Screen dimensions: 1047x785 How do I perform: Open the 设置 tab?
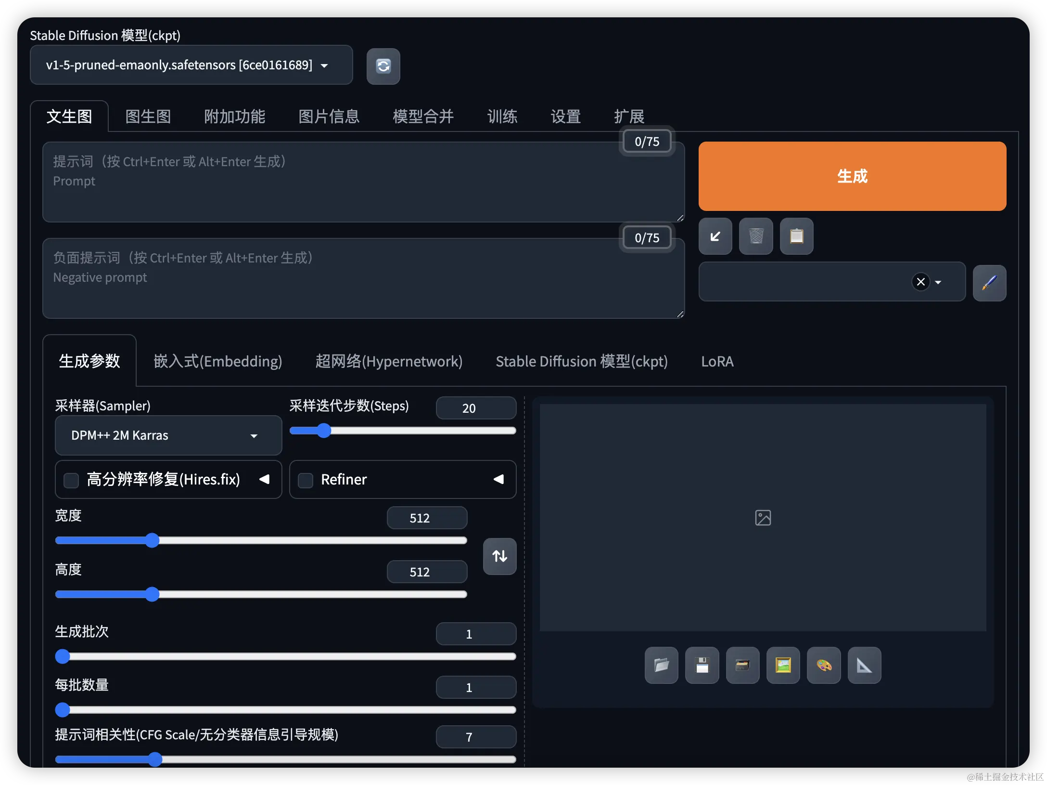[565, 116]
